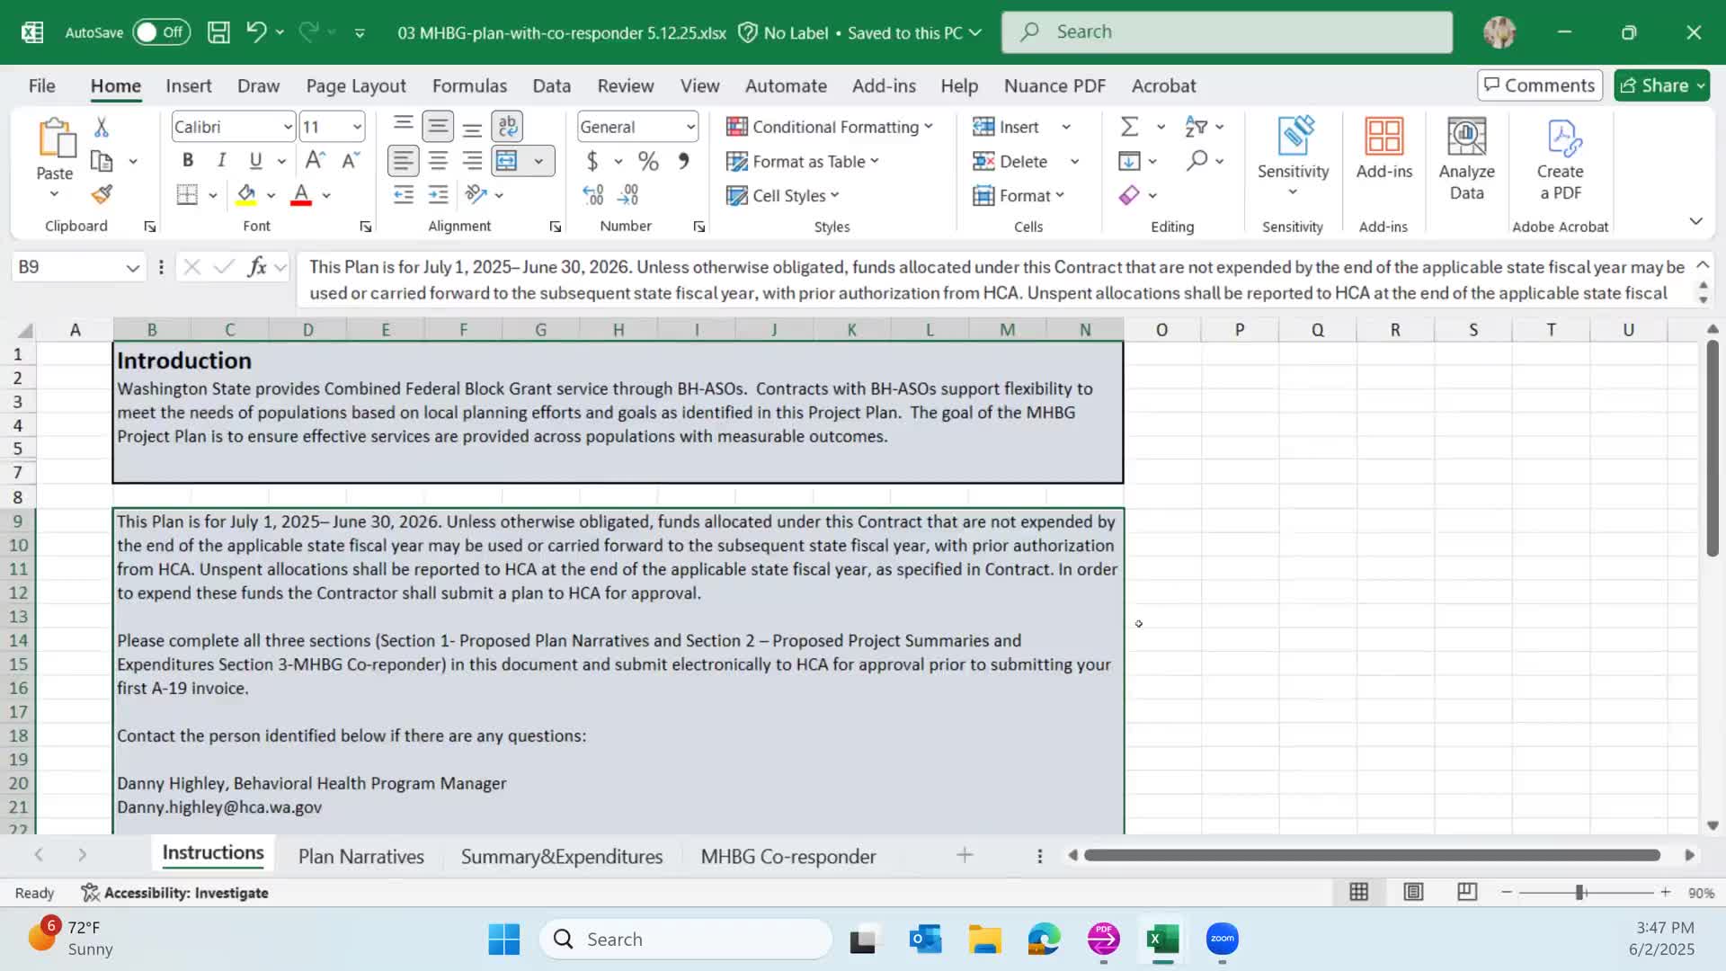The image size is (1726, 971).
Task: Expand the General number format dropdown
Action: tap(690, 127)
